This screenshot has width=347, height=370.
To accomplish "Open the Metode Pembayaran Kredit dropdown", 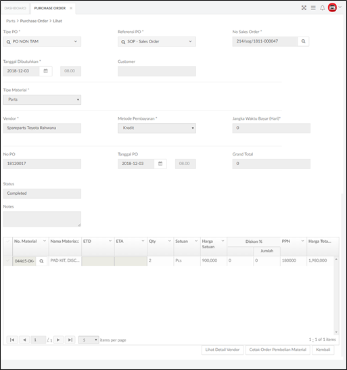I will 157,128.
